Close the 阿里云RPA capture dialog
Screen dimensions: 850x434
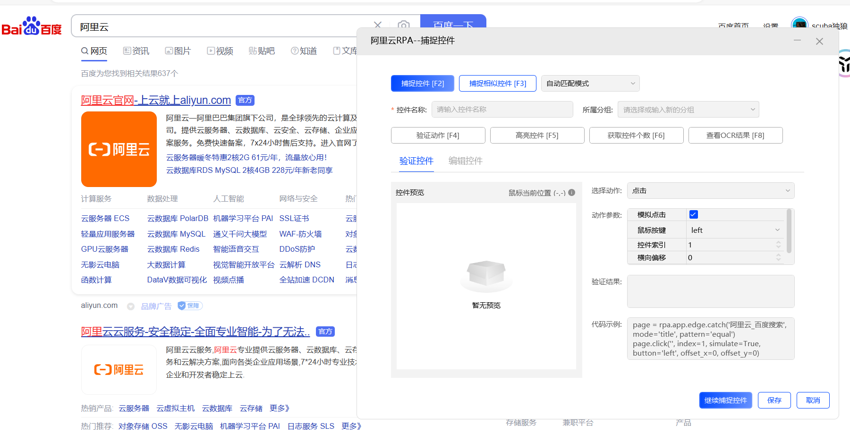pos(819,41)
